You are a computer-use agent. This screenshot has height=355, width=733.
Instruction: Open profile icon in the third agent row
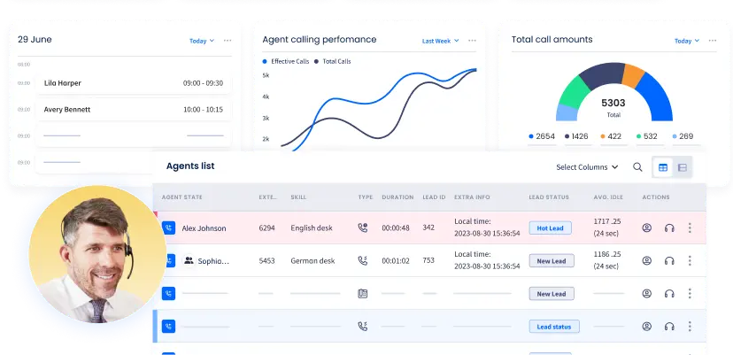(647, 293)
